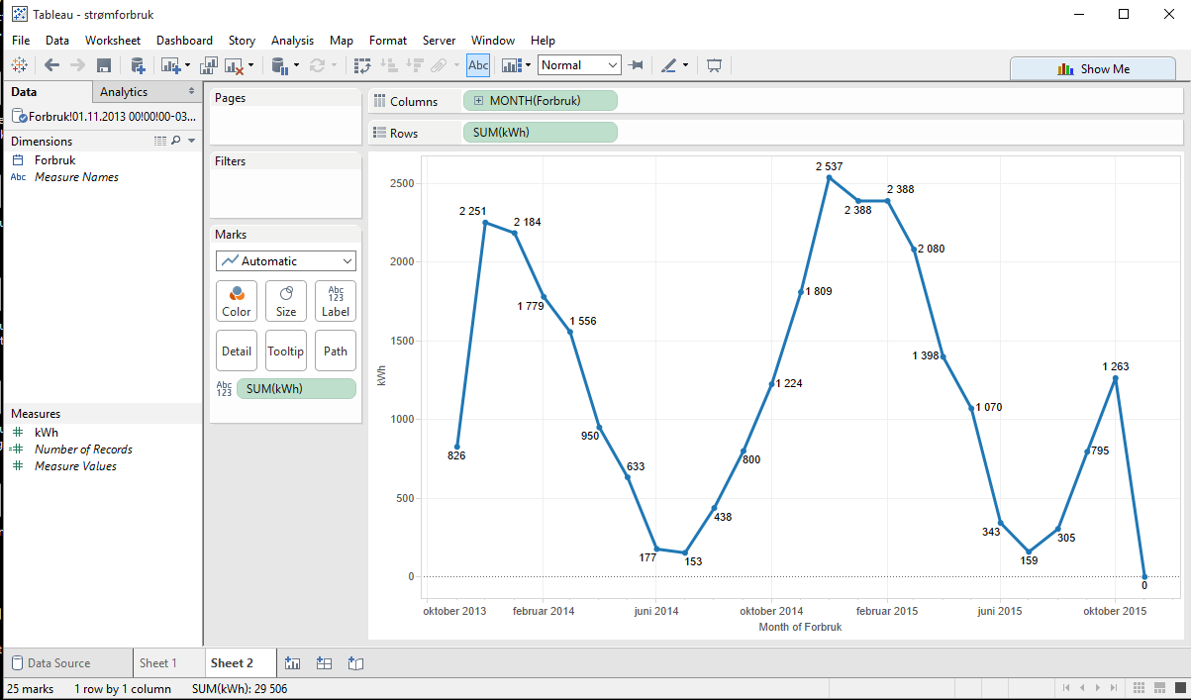Click the Fit view bar-chart icon
The image size is (1191, 700).
[x=511, y=65]
